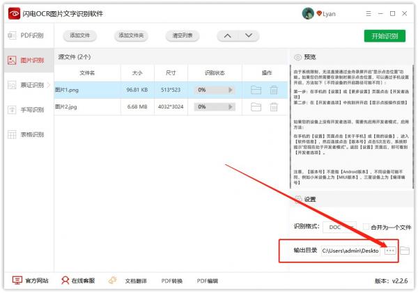Click the 图片识别 picture icon
The image size is (418, 293).
click(x=12, y=60)
